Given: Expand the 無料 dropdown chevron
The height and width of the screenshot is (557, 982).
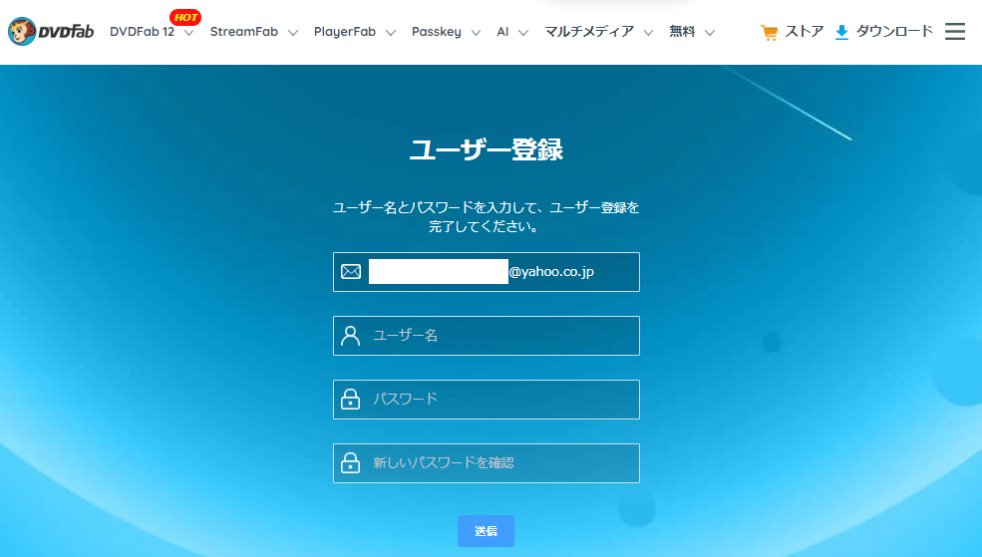Looking at the screenshot, I should point(709,33).
